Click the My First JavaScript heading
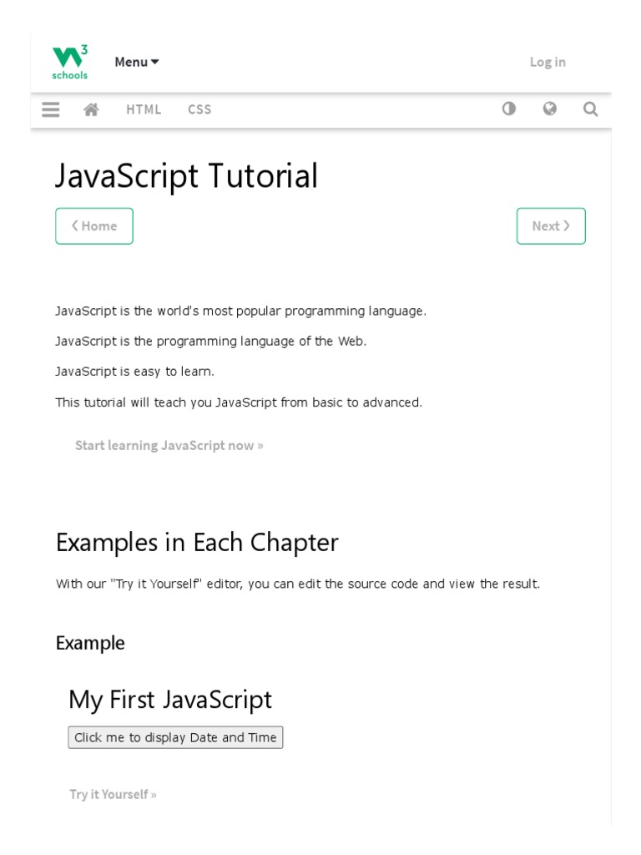This screenshot has height=855, width=641. (x=169, y=700)
